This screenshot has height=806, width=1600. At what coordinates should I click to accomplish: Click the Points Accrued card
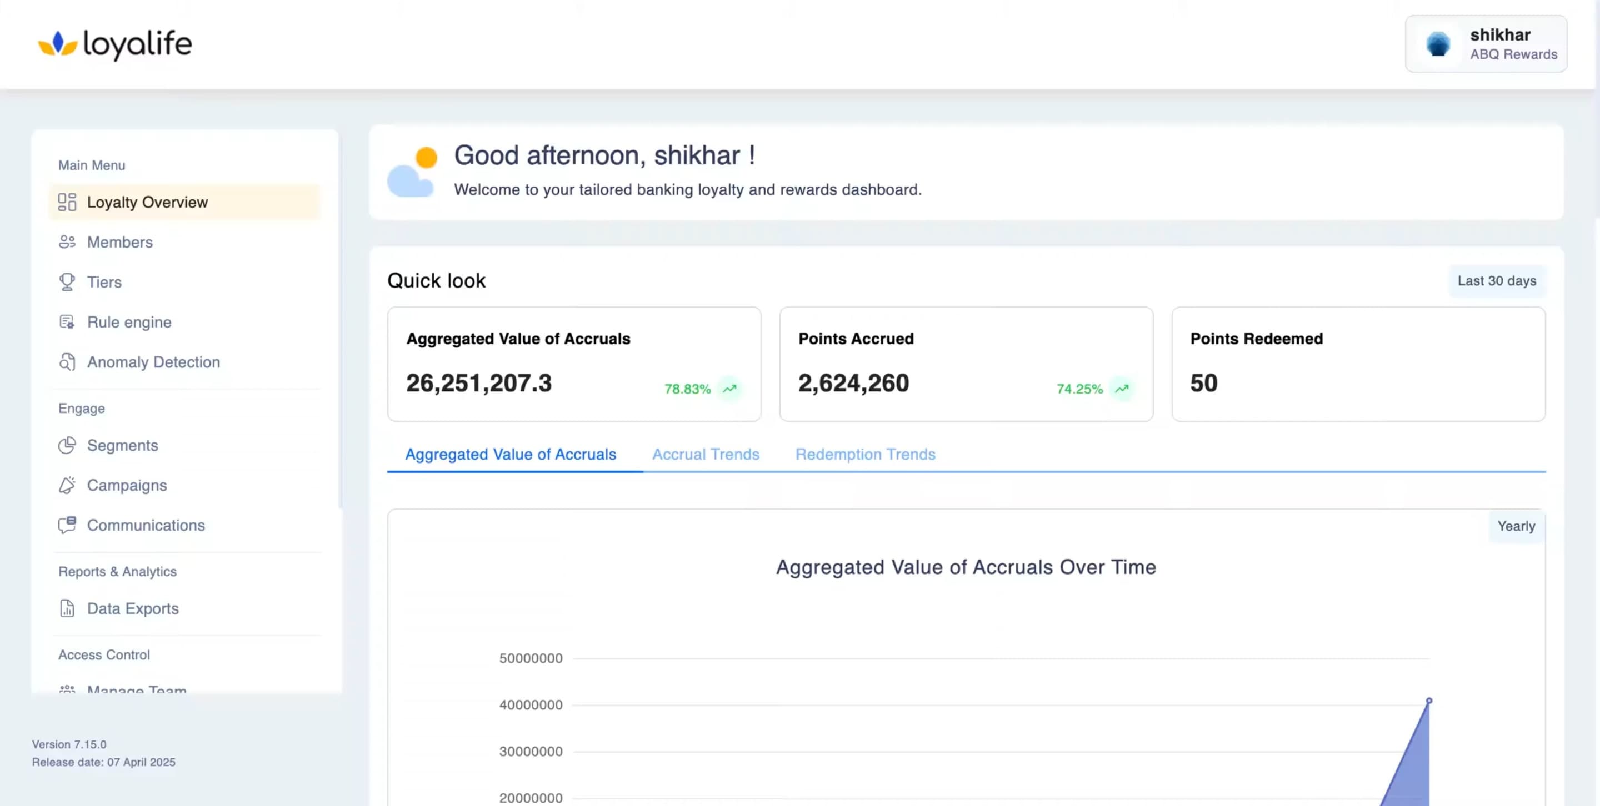tap(966, 364)
